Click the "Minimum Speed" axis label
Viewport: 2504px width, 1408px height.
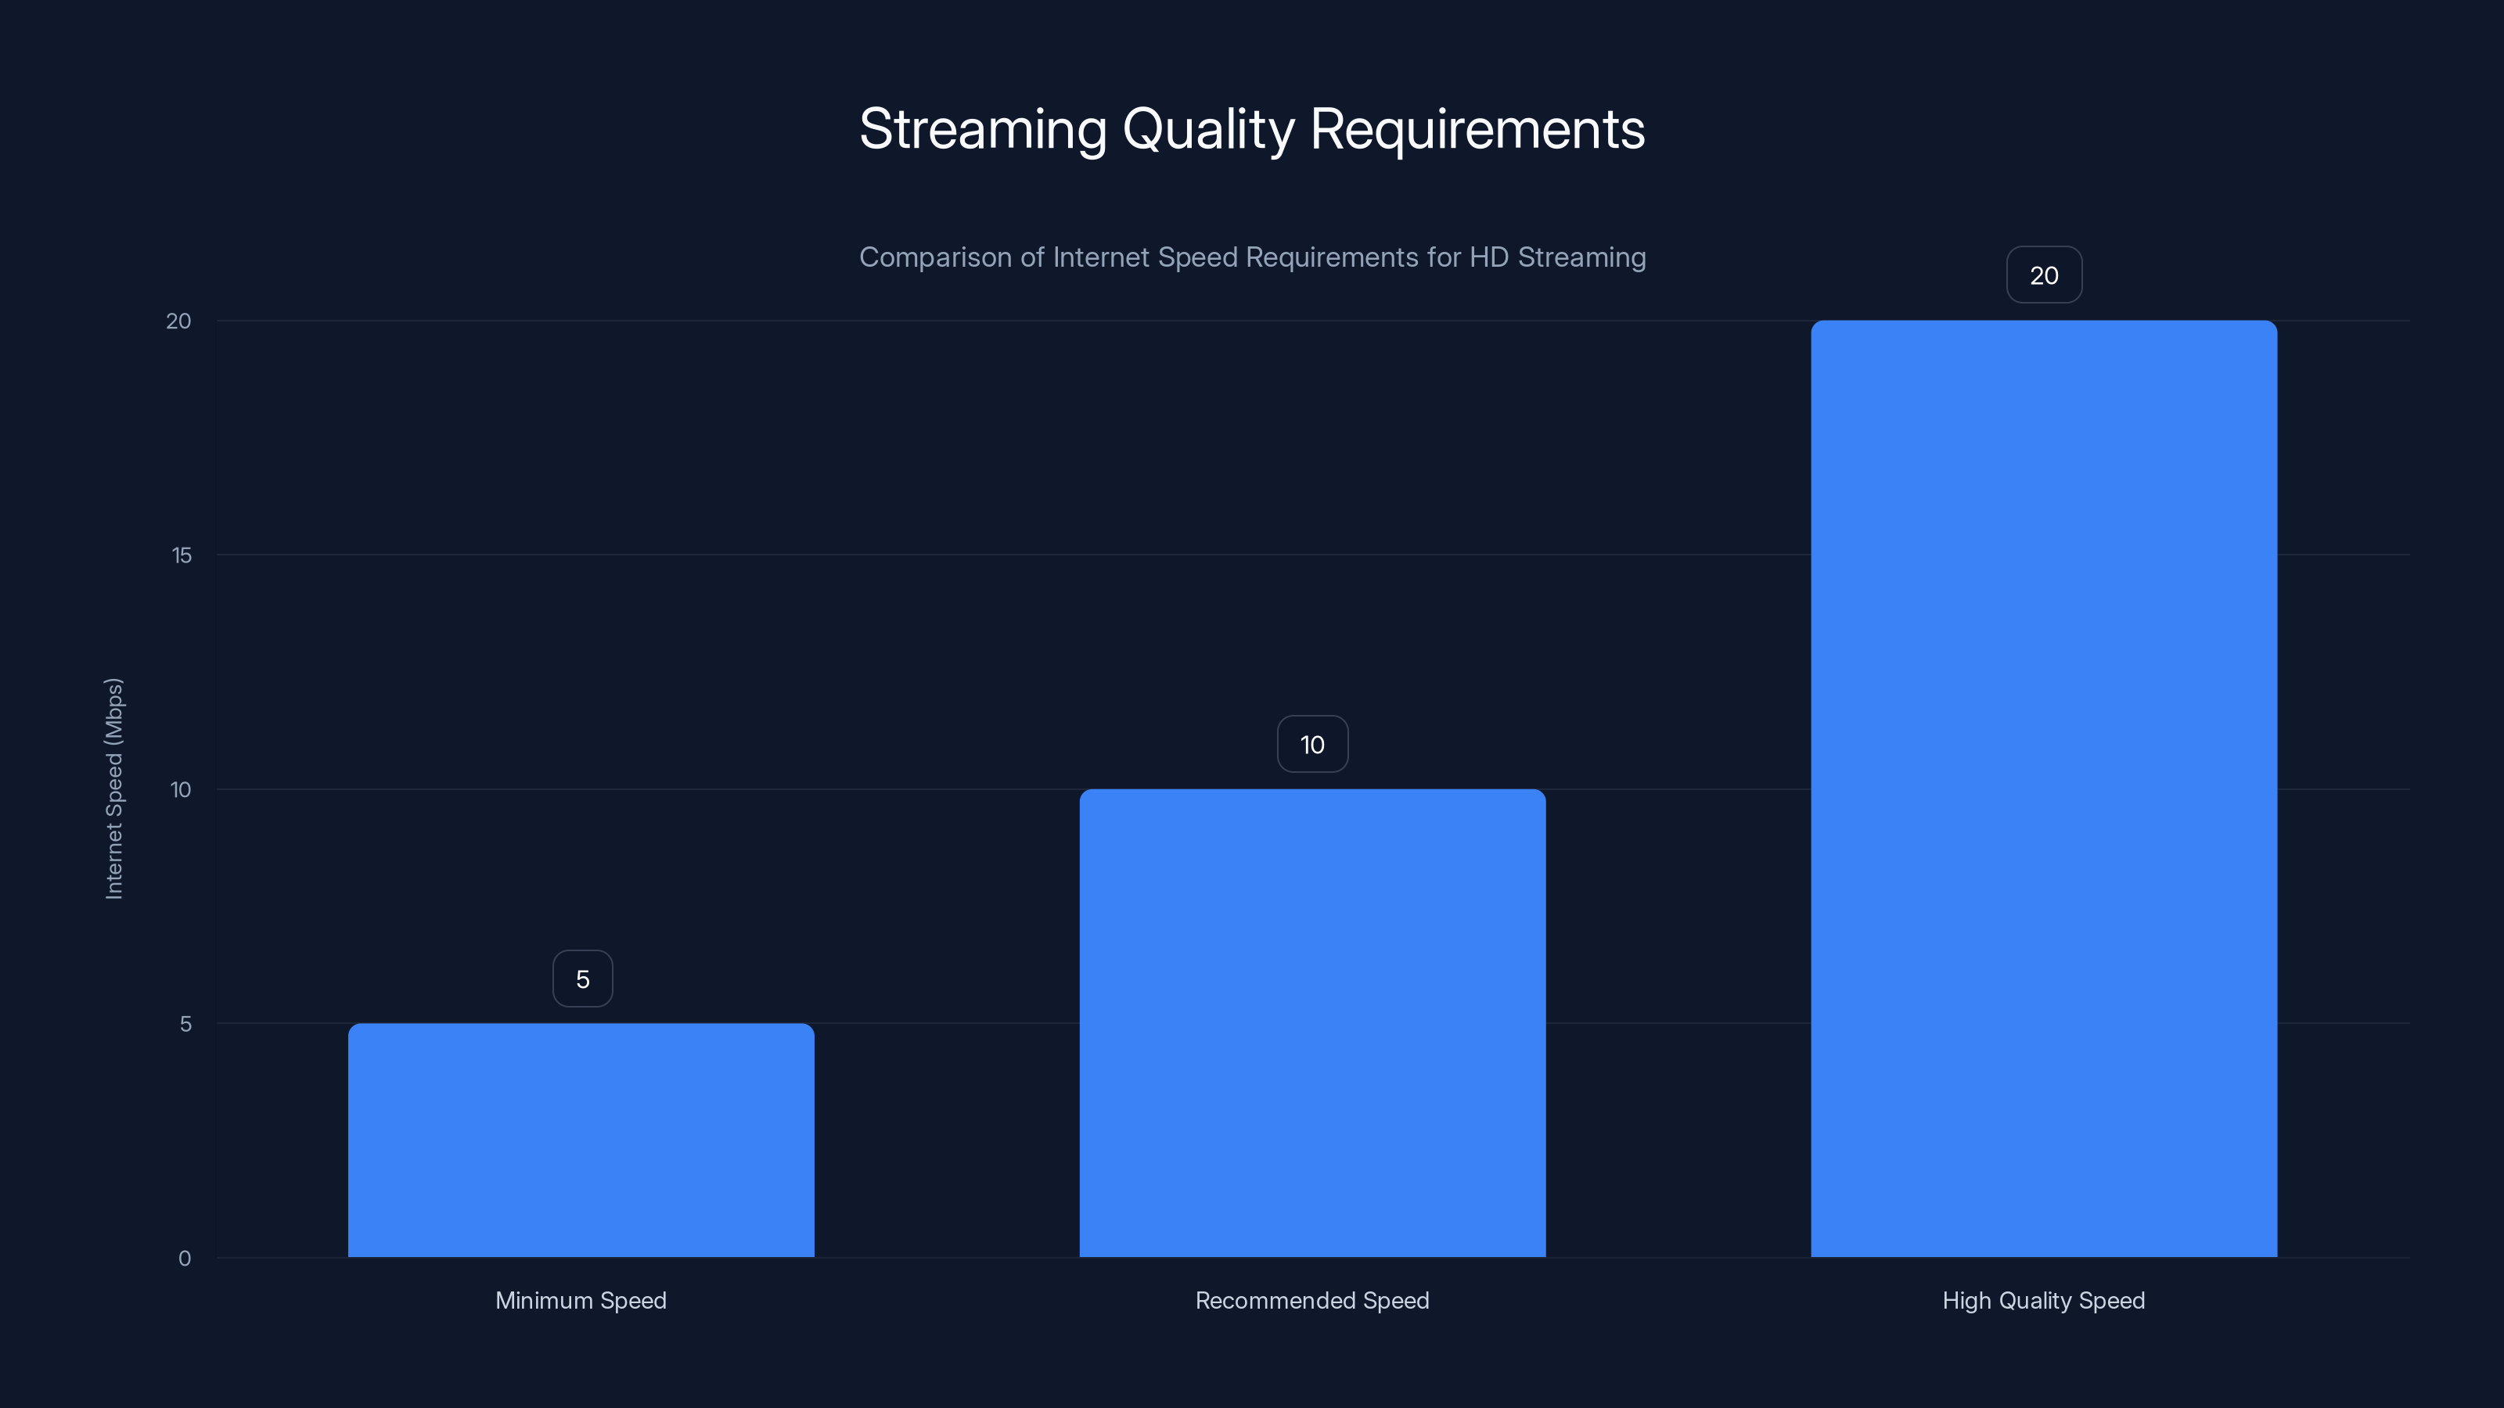[x=581, y=1300]
